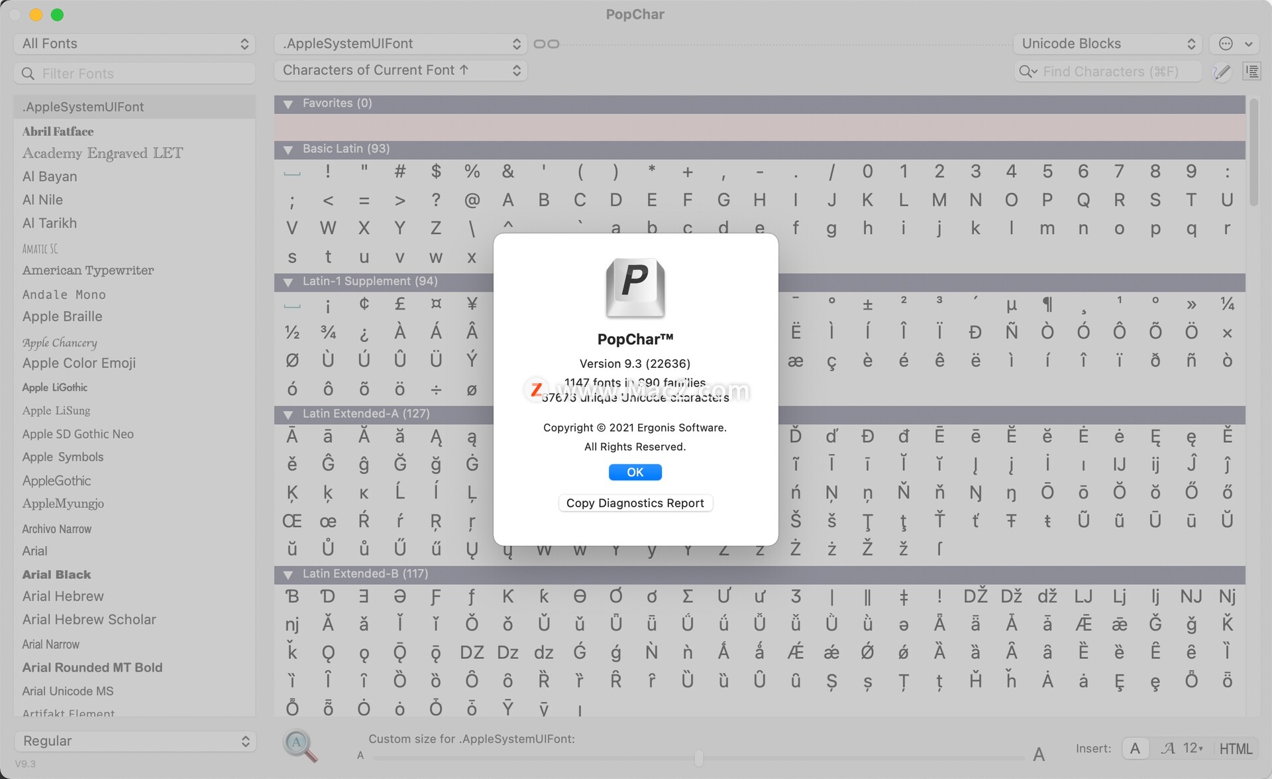Image resolution: width=1272 pixels, height=779 pixels.
Task: Select Al Nile font
Action: 42,200
